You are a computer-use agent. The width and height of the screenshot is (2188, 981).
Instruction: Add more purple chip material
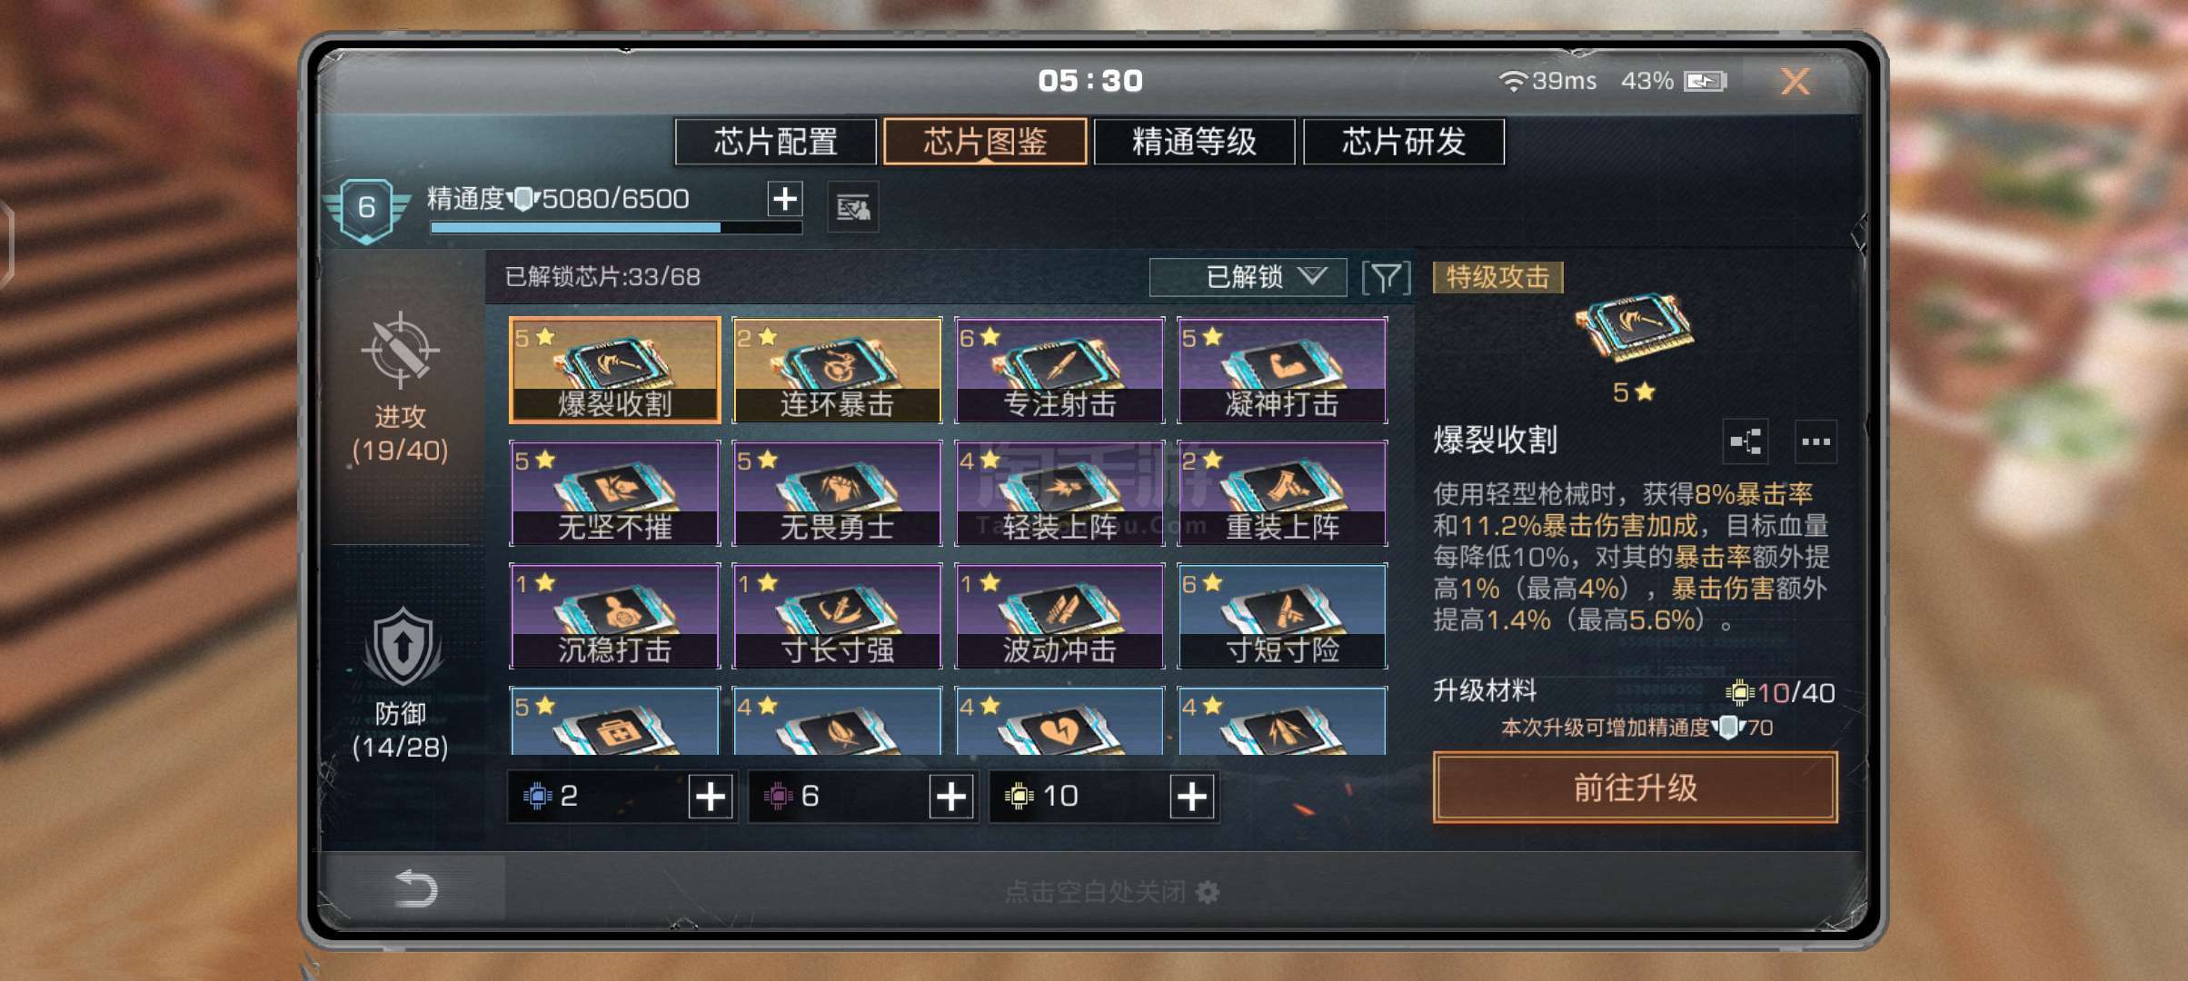(951, 797)
